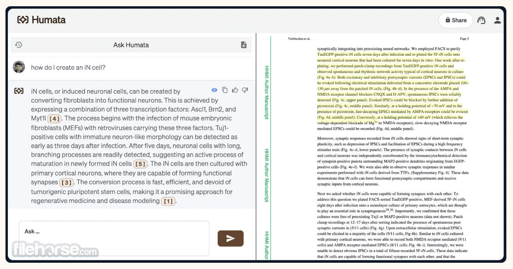Click paragraph starting 'Moreover, synaptic responses'
Screen dimensions: 513x269
click(x=393, y=161)
